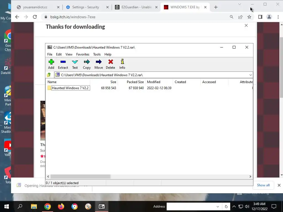Image resolution: width=283 pixels, height=212 pixels.
Task: Click the taskbar Address refresh button
Action: coord(226,206)
